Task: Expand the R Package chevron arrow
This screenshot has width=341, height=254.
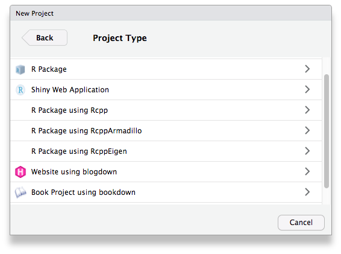Action: coord(307,69)
